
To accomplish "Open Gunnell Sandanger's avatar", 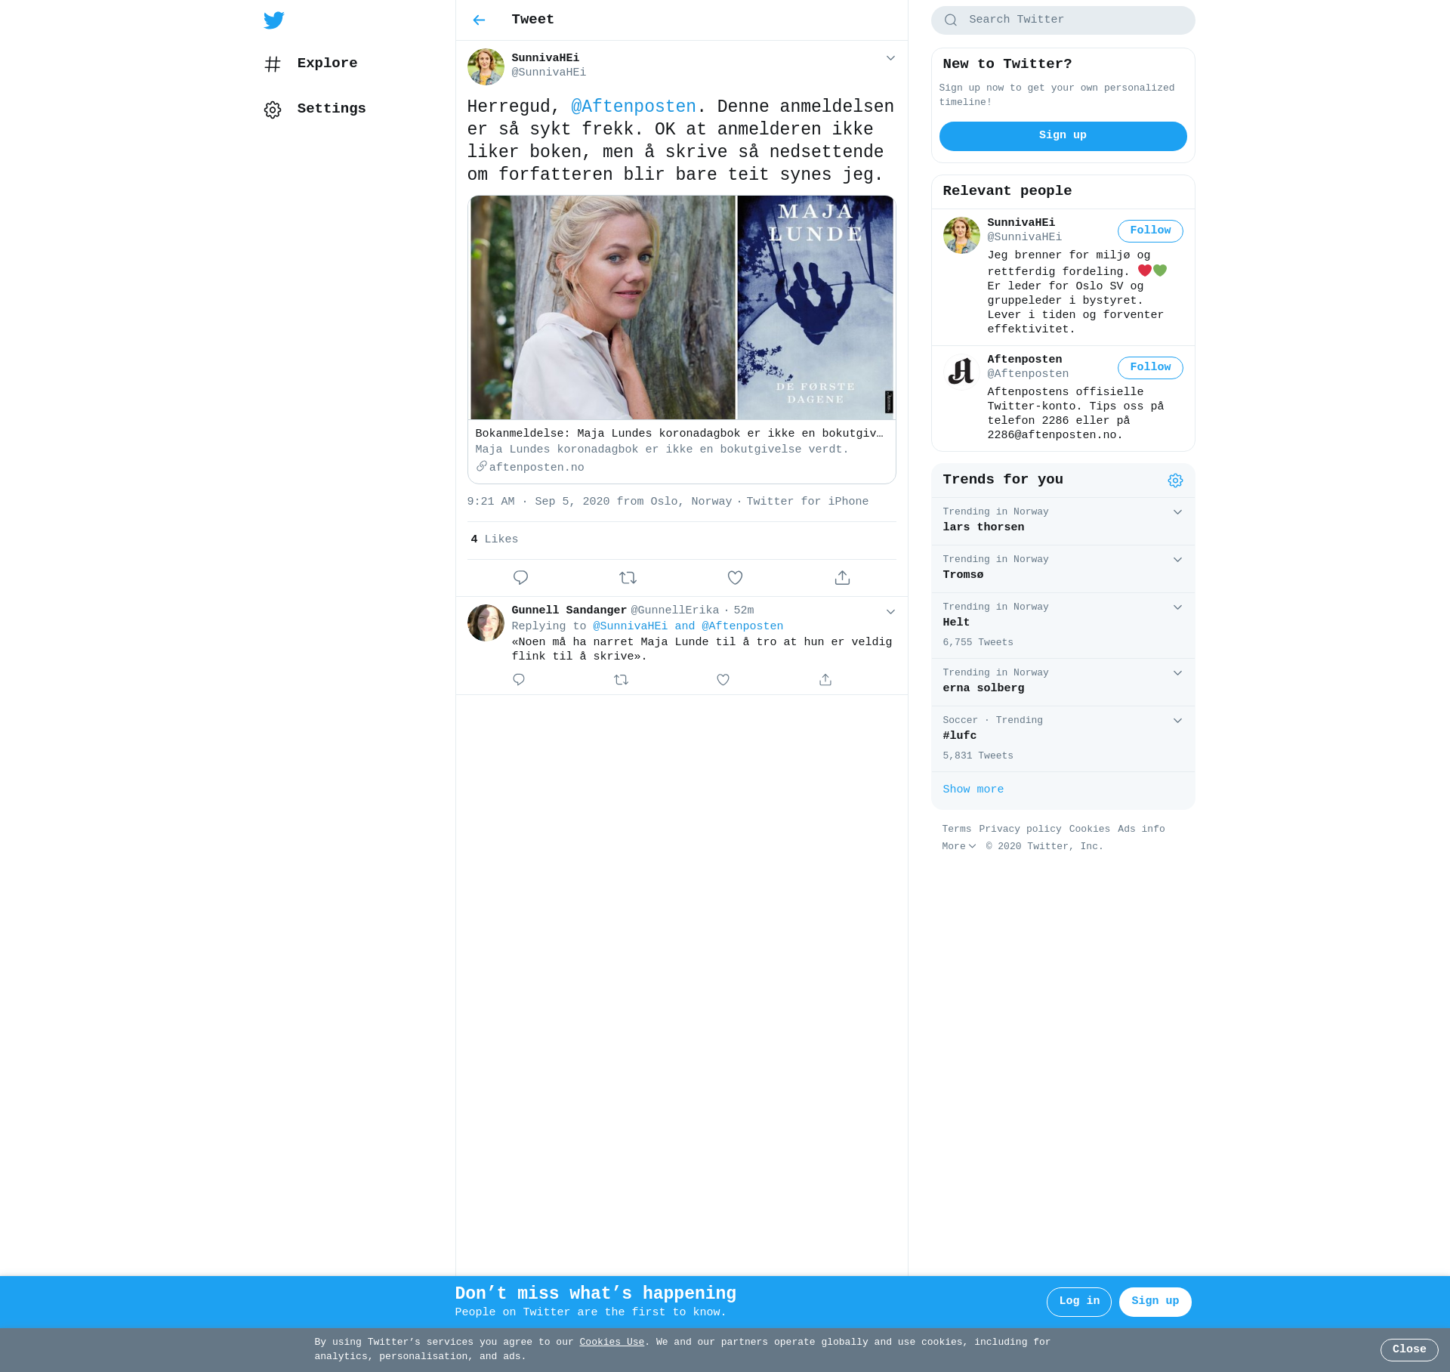I will 486,623.
